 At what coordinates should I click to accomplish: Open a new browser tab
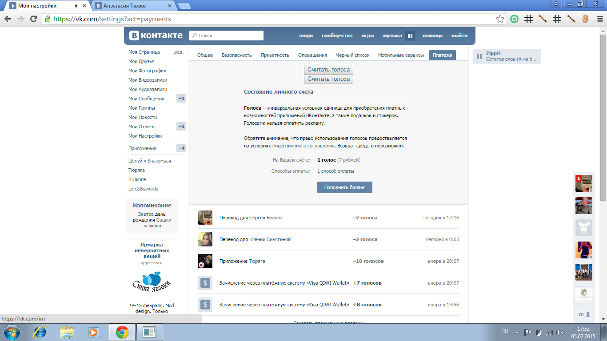(x=184, y=6)
